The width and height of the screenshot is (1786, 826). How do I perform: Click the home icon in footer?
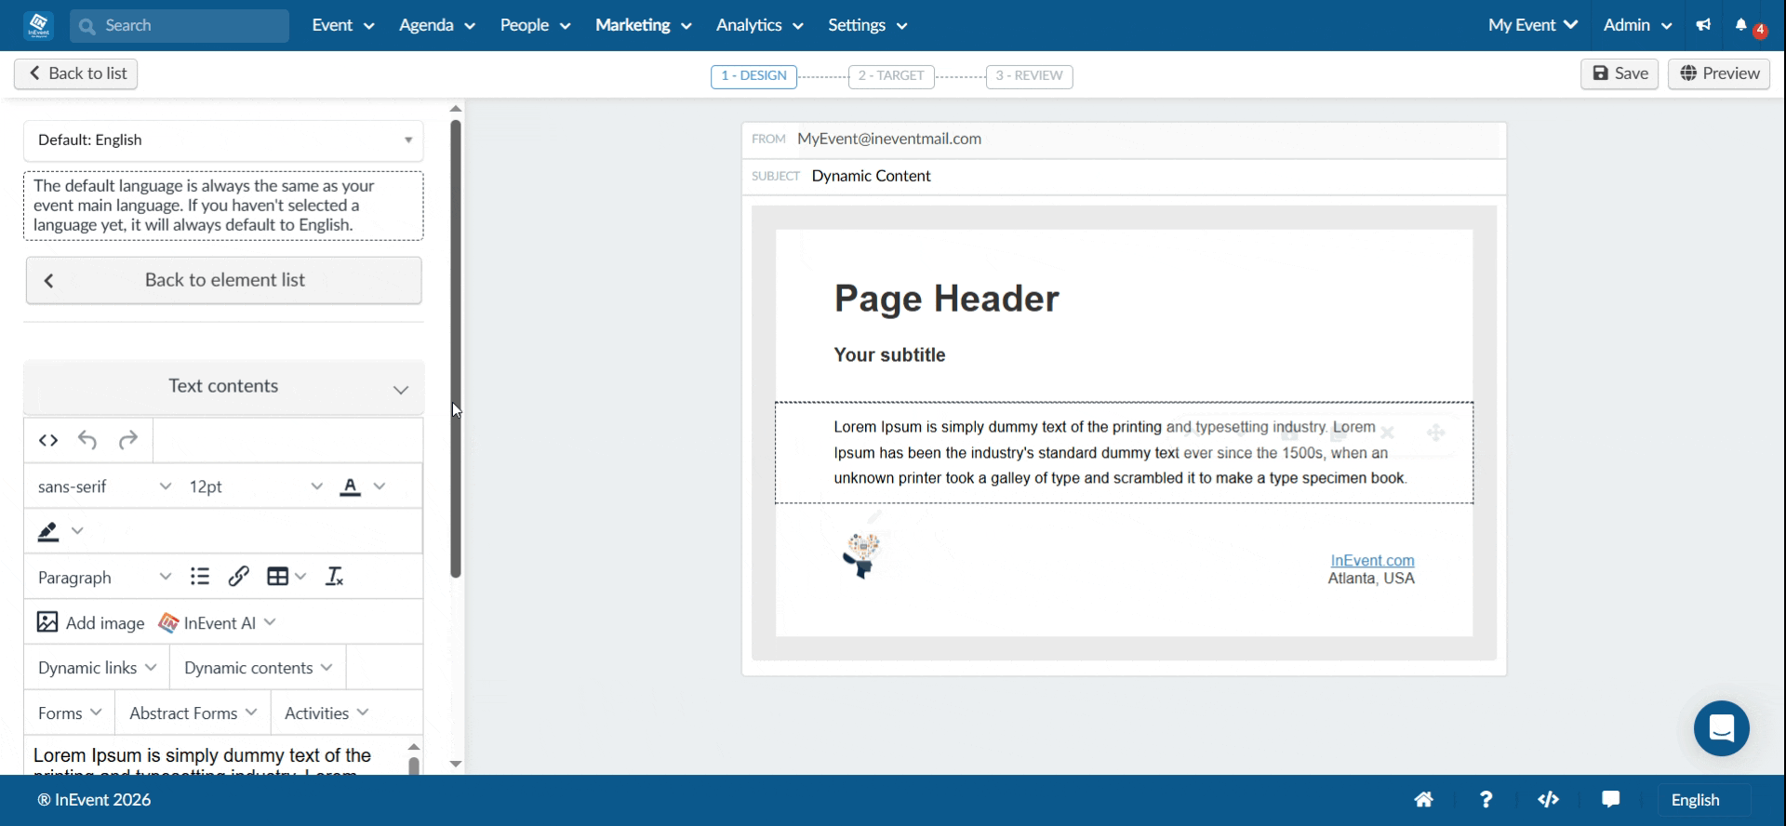tap(1424, 800)
